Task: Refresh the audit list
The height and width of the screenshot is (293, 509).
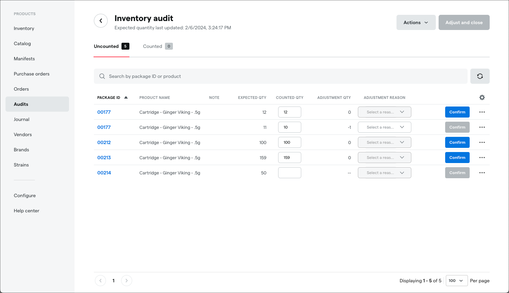Action: [x=480, y=76]
